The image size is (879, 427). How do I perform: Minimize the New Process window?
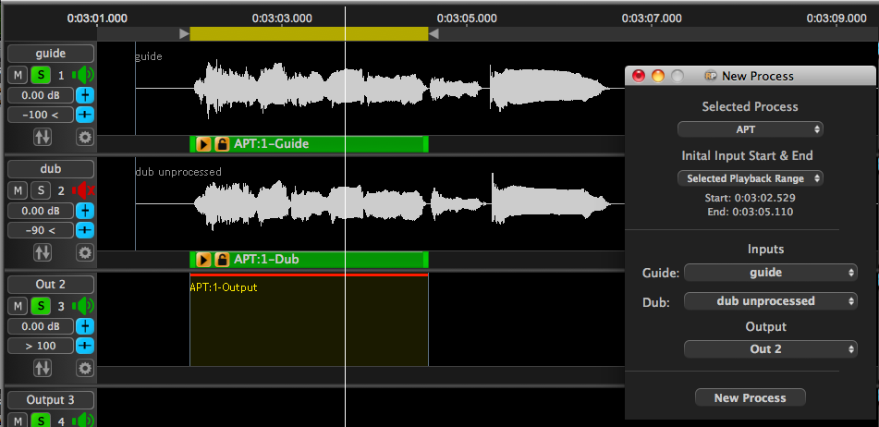coord(657,76)
